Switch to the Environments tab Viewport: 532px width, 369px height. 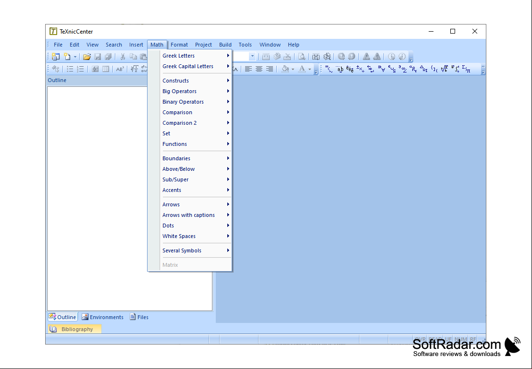(x=102, y=317)
